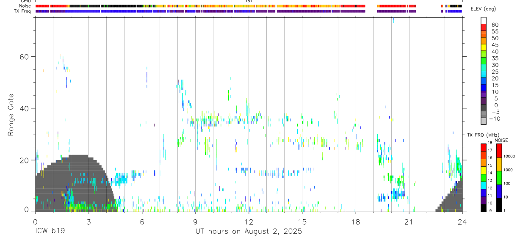Click the "0" tick on Range Gate axis
This screenshot has width=520, height=240.
[x=27, y=210]
